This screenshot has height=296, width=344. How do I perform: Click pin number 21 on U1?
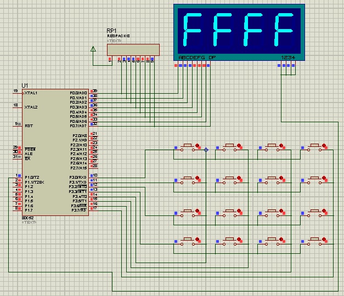click(95, 133)
